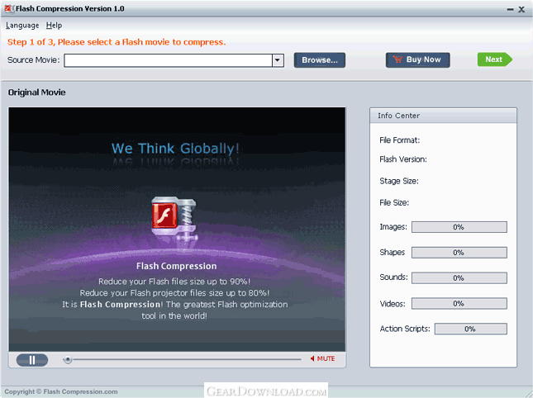Click the Flash compression logo in movie preview
Image resolution: width=533 pixels, height=398 pixels.
click(174, 220)
